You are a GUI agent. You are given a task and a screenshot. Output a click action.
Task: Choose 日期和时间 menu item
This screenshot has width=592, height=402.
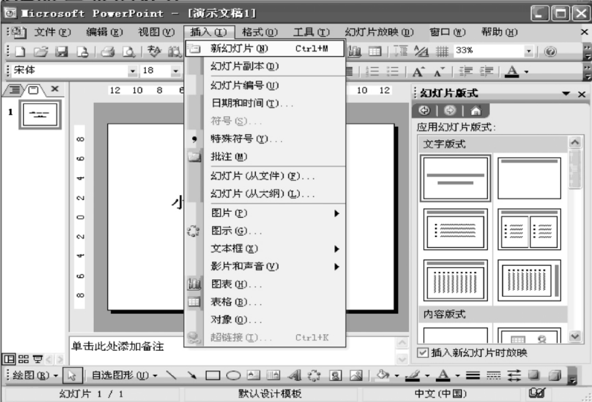point(265,104)
